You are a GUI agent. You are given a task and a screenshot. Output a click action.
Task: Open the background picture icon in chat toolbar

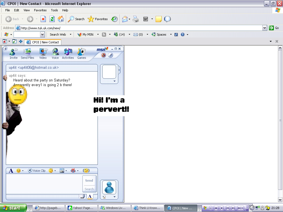click(62, 171)
